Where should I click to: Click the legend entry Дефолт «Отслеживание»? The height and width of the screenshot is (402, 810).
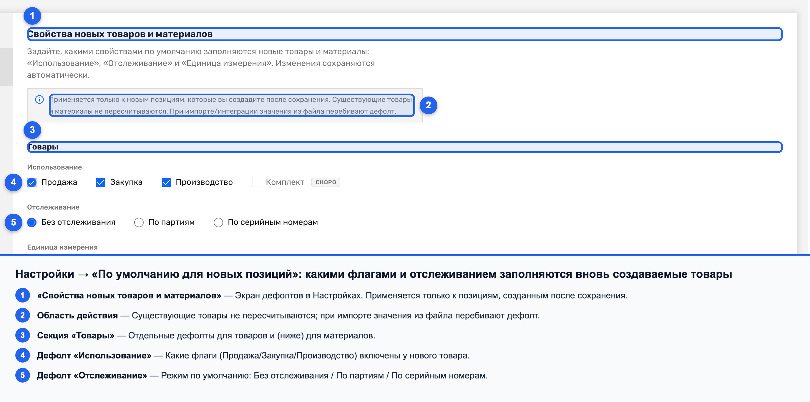click(x=263, y=375)
